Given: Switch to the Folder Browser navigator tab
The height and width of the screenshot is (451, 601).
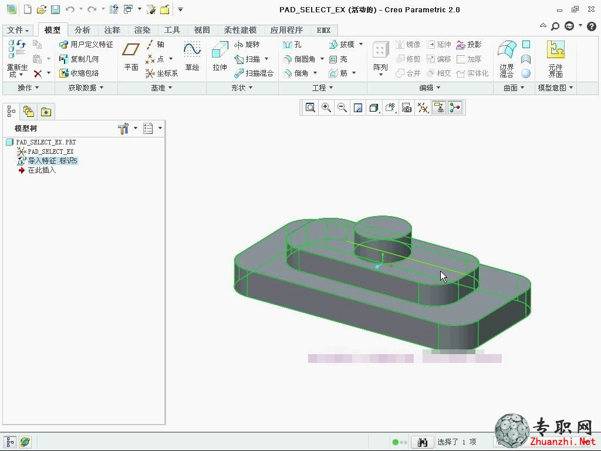Looking at the screenshot, I should (29, 112).
